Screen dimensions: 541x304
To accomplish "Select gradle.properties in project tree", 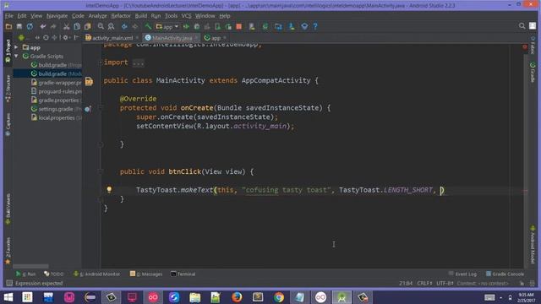I will pyautogui.click(x=57, y=100).
